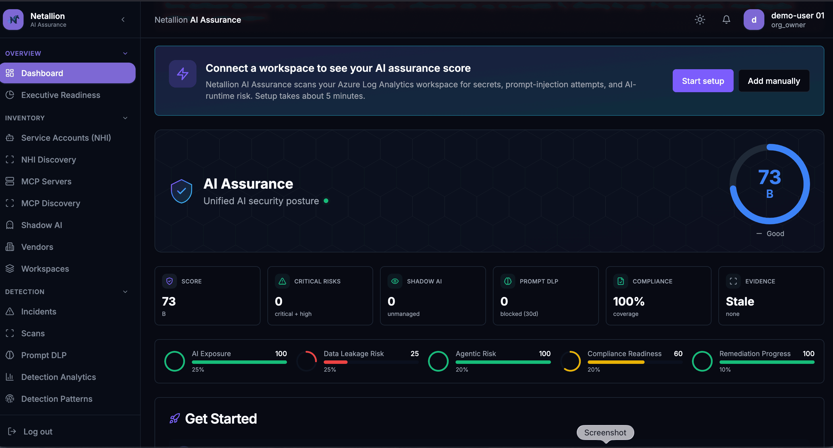Click the Dashboard grid icon
Screen dimensions: 833x448
(x=10, y=73)
